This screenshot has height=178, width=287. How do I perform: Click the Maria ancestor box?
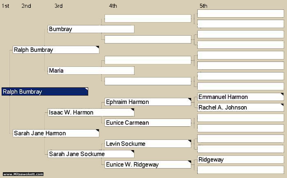click(x=91, y=71)
